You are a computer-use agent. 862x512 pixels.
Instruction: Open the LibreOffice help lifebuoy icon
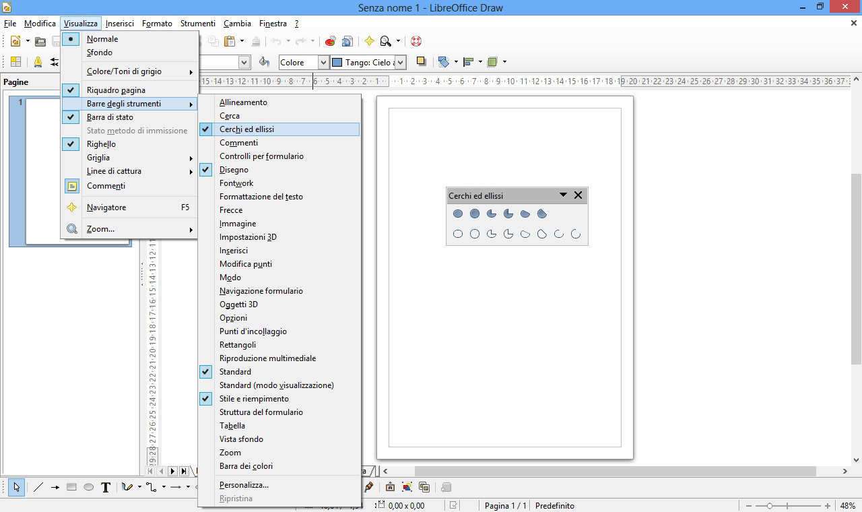416,41
